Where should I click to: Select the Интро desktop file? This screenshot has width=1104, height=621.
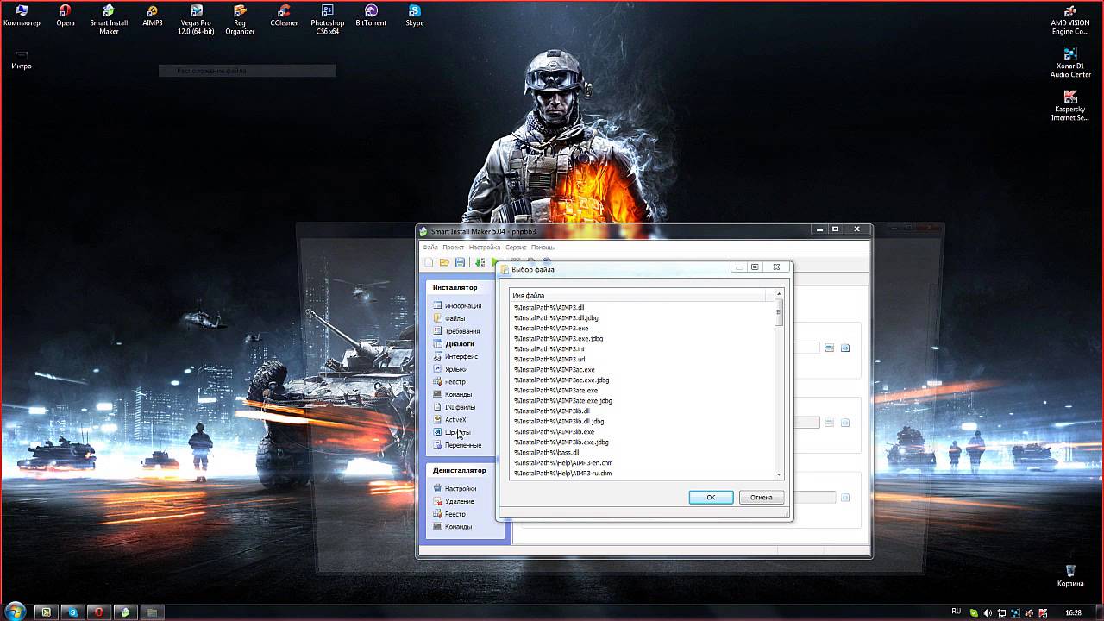pyautogui.click(x=22, y=59)
